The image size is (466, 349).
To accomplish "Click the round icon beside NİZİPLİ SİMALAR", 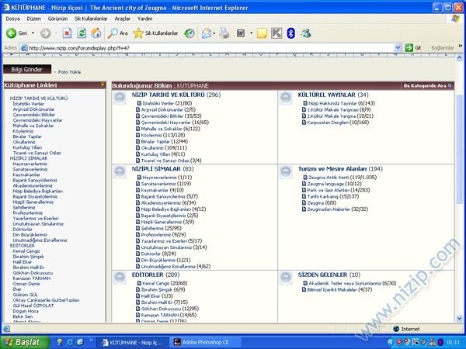I will coord(120,172).
